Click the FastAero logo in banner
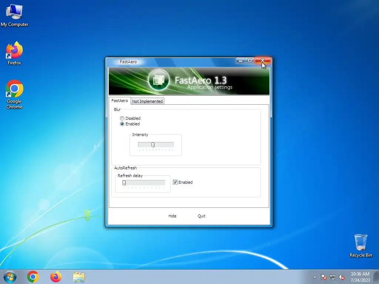 tap(158, 80)
